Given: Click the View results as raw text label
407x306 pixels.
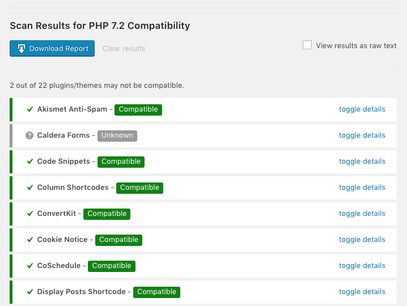Looking at the screenshot, I should coord(356,46).
